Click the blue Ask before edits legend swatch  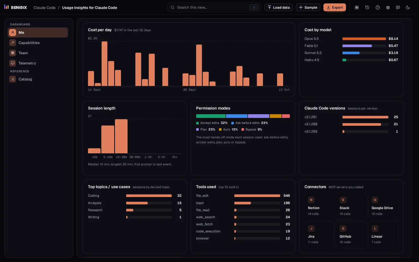click(233, 123)
